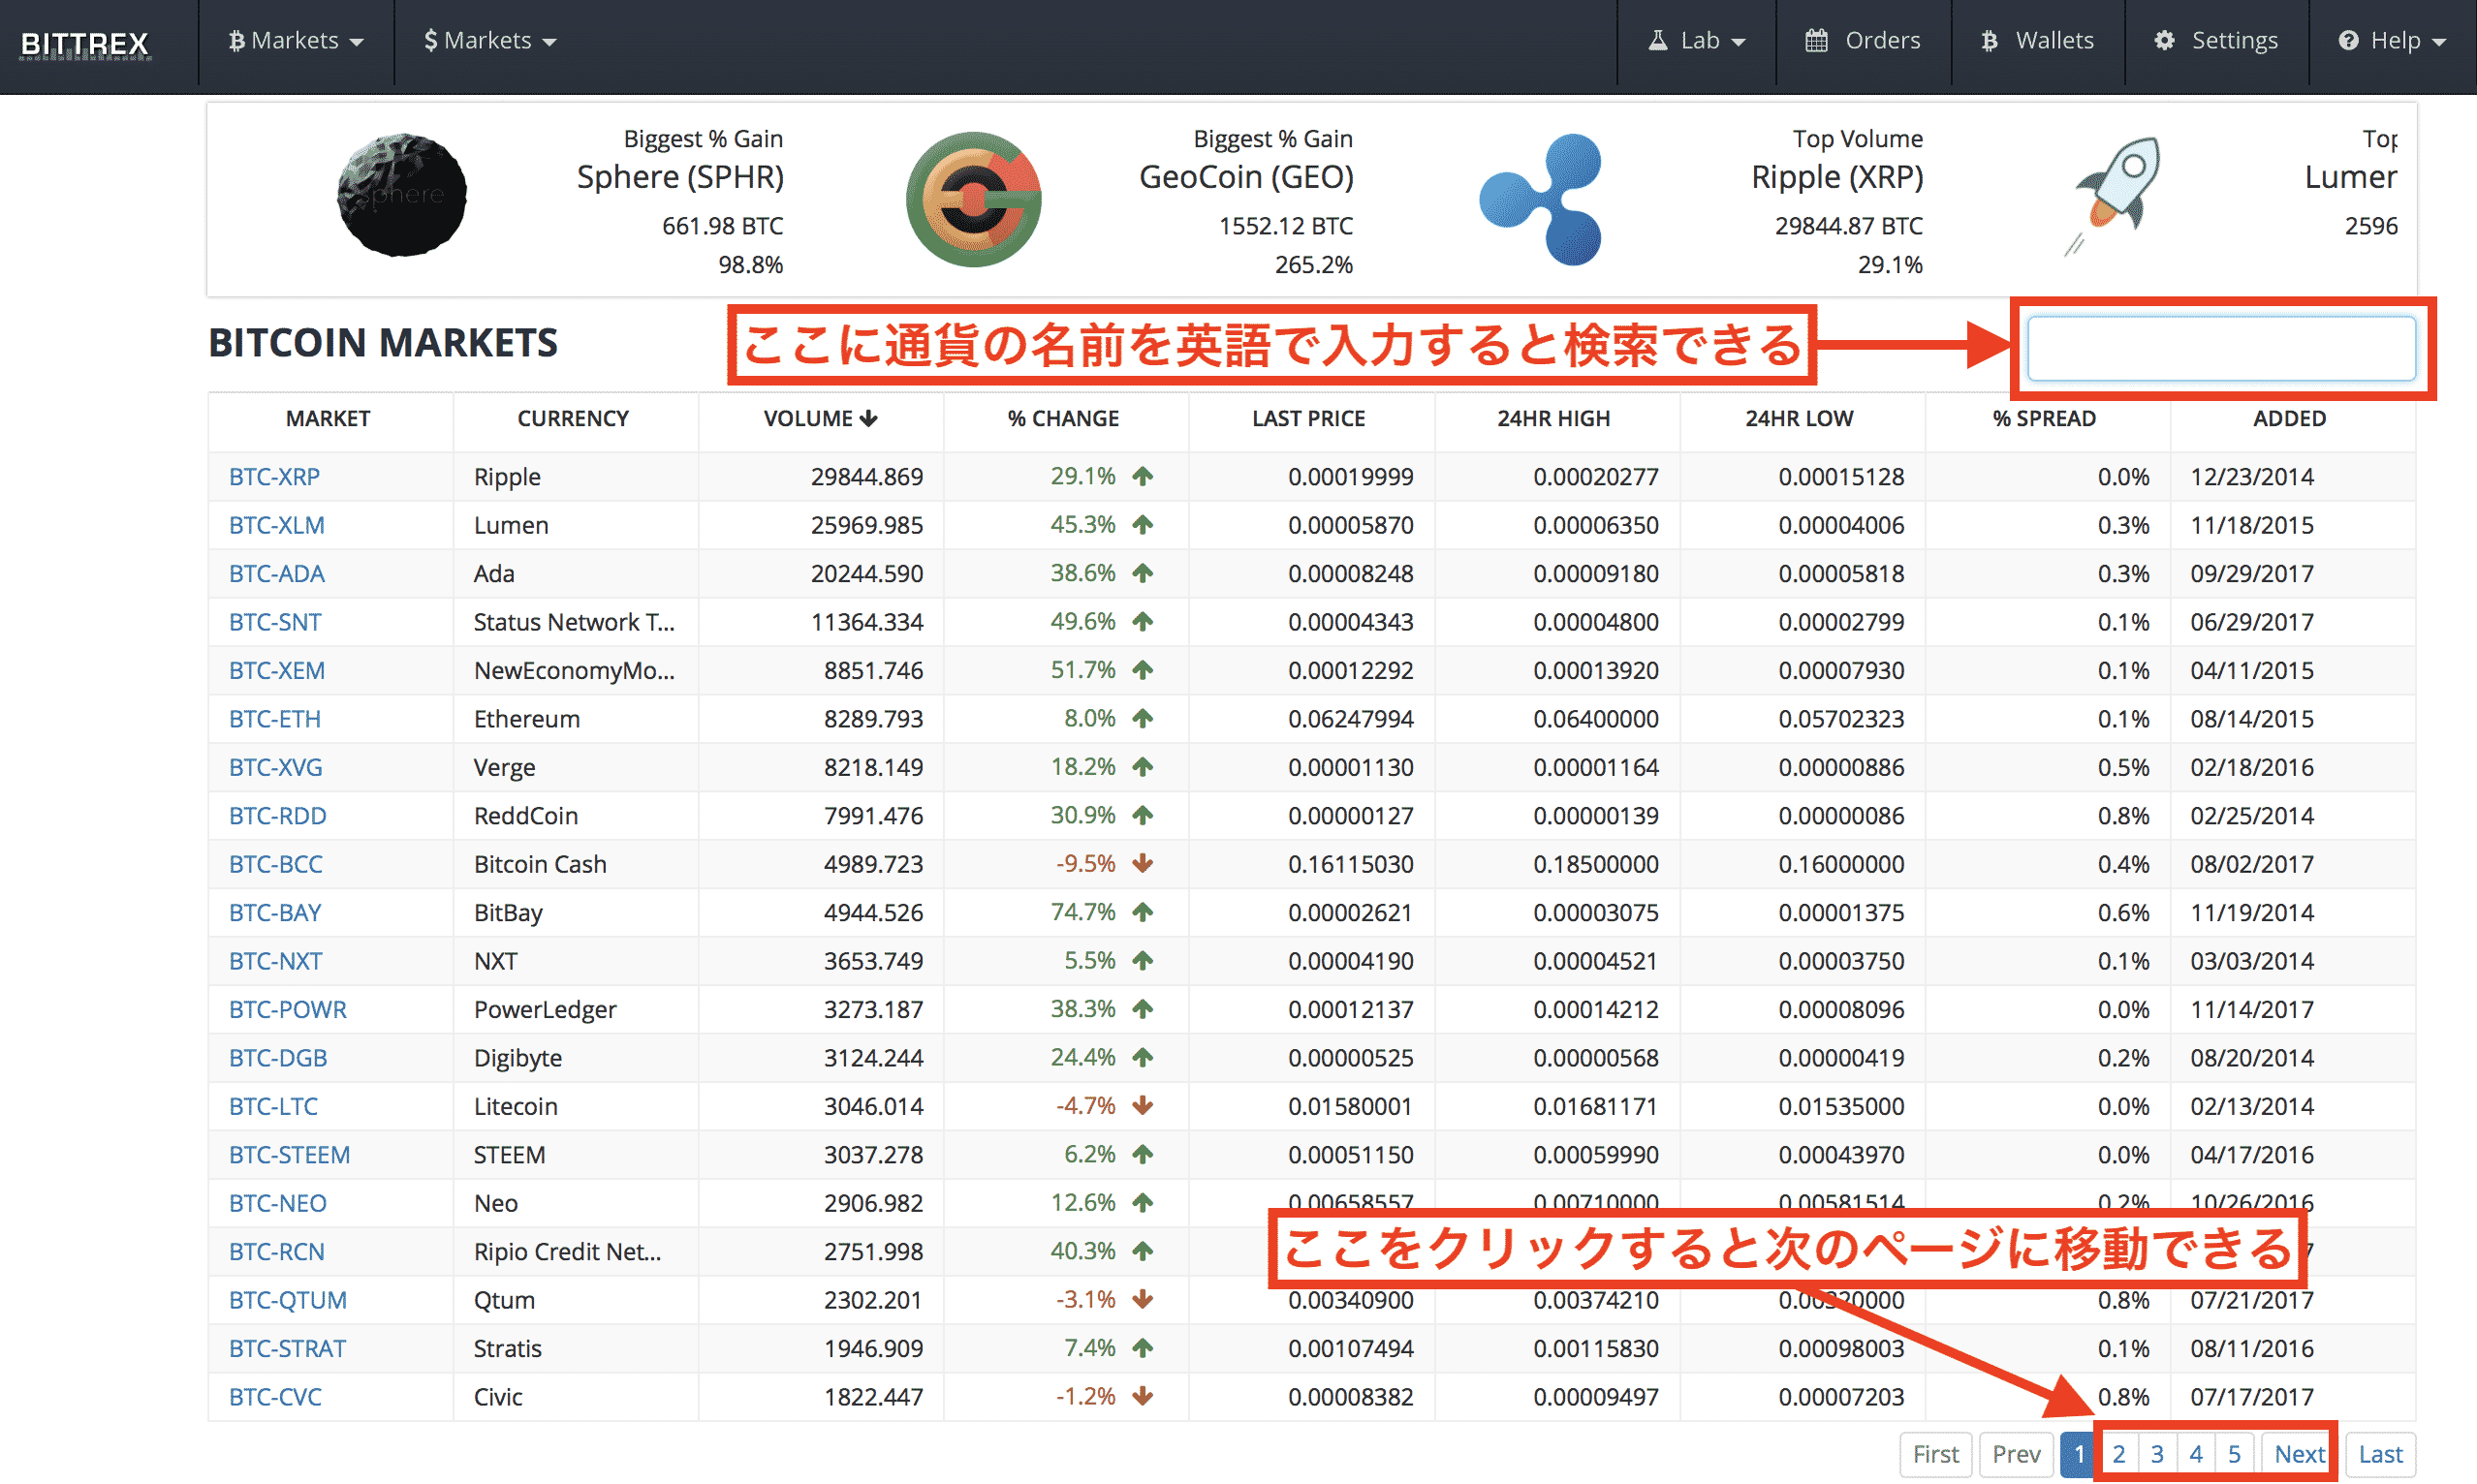Expand the Help dropdown menu

[x=2392, y=41]
